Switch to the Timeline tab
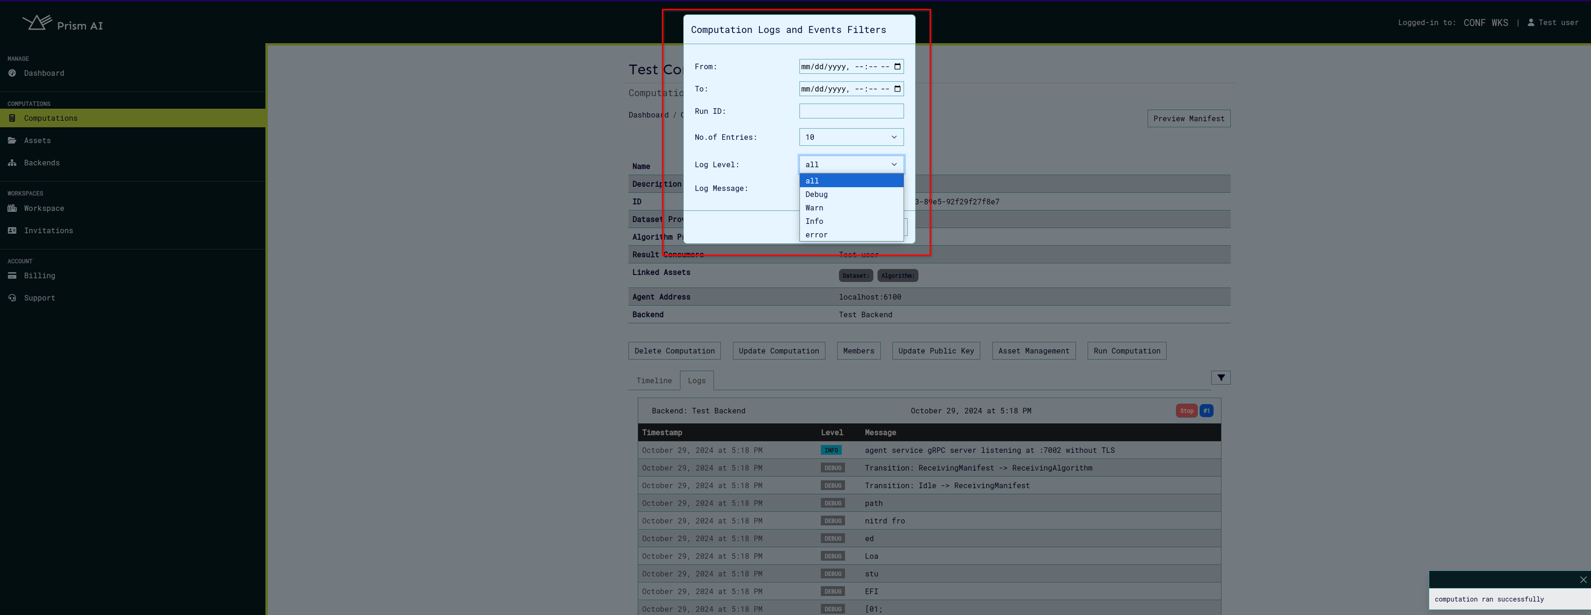The width and height of the screenshot is (1591, 615). [654, 380]
